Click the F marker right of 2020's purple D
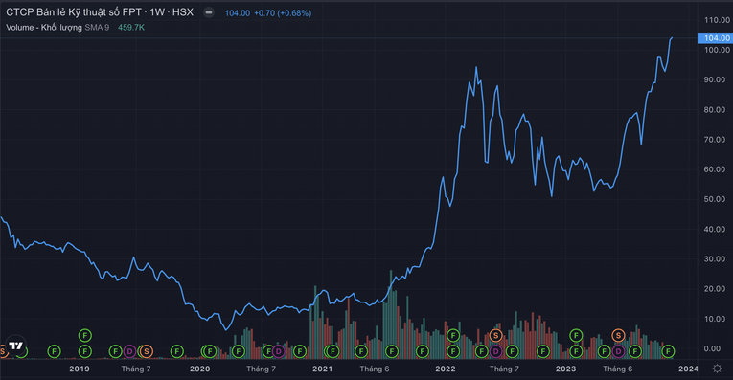The height and width of the screenshot is (380, 733). [300, 351]
